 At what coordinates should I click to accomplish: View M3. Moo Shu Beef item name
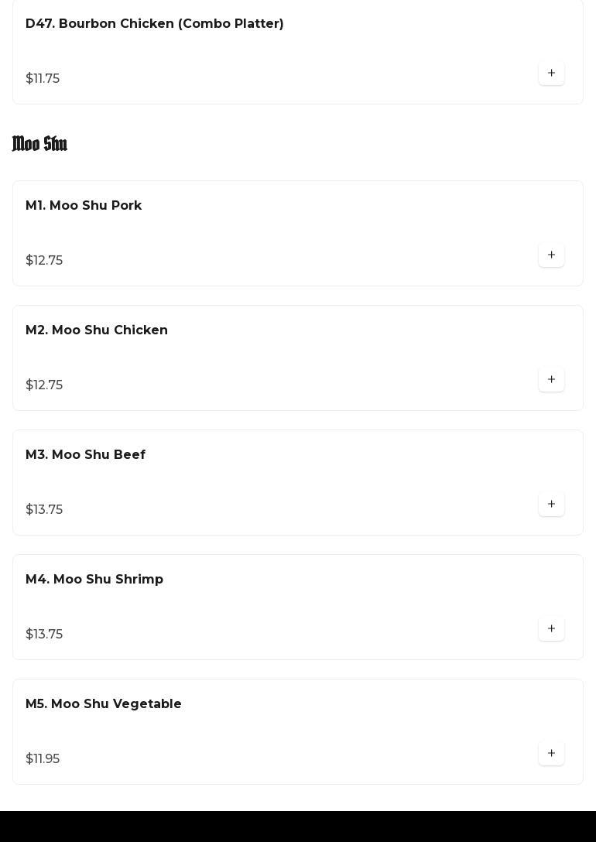coord(85,455)
